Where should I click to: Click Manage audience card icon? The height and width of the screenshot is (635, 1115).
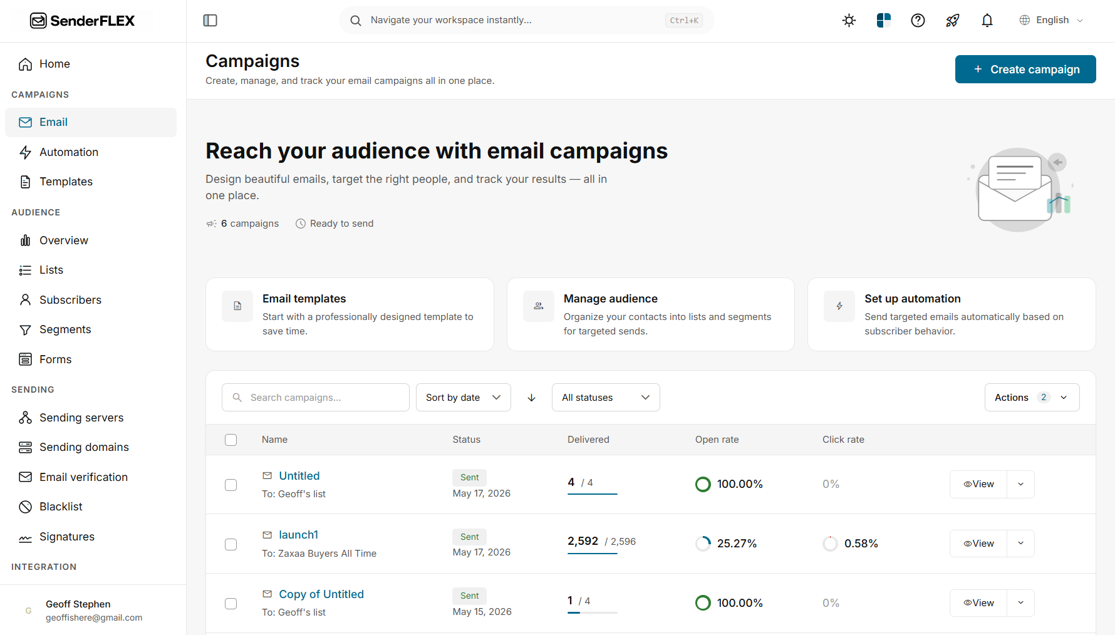539,306
